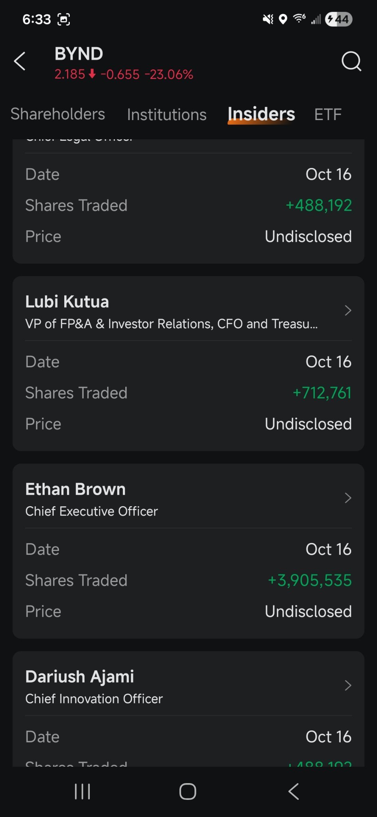Open Ethan Brown insider name
The image size is (377, 817).
click(75, 489)
